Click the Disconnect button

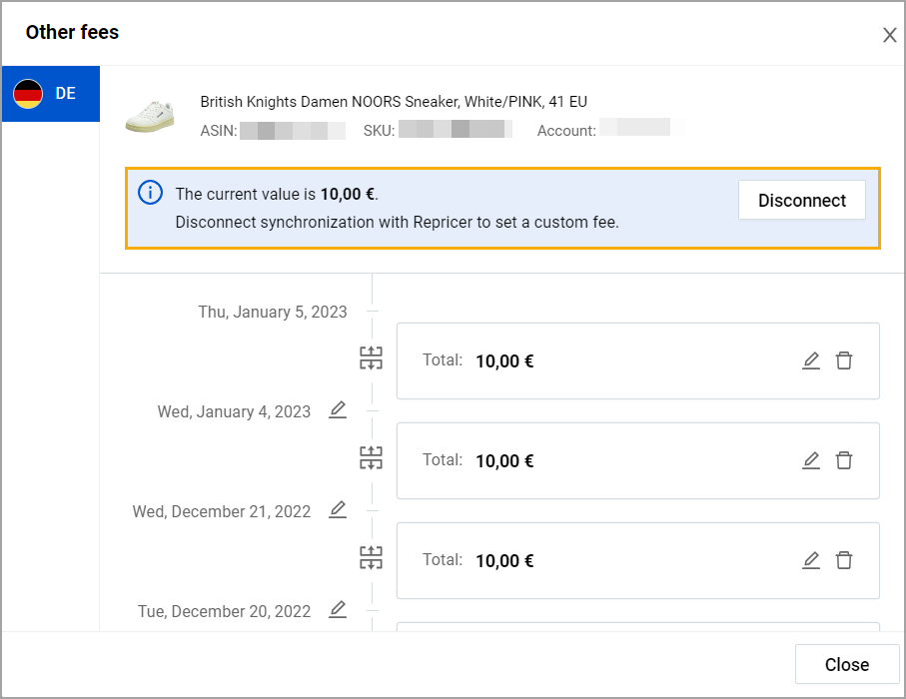[801, 200]
